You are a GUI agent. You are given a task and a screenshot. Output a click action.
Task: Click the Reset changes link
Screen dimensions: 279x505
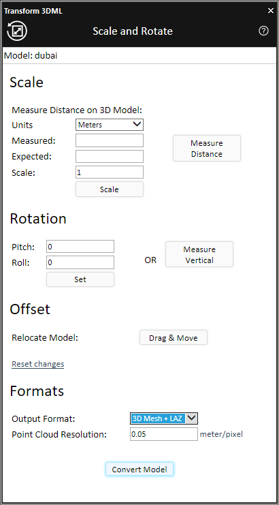point(38,364)
